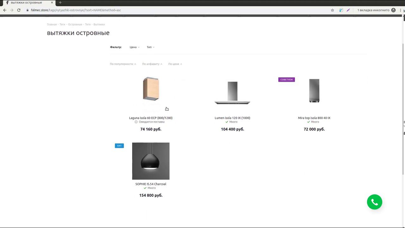Click 'Много' status under Lumen isola

[x=234, y=122]
